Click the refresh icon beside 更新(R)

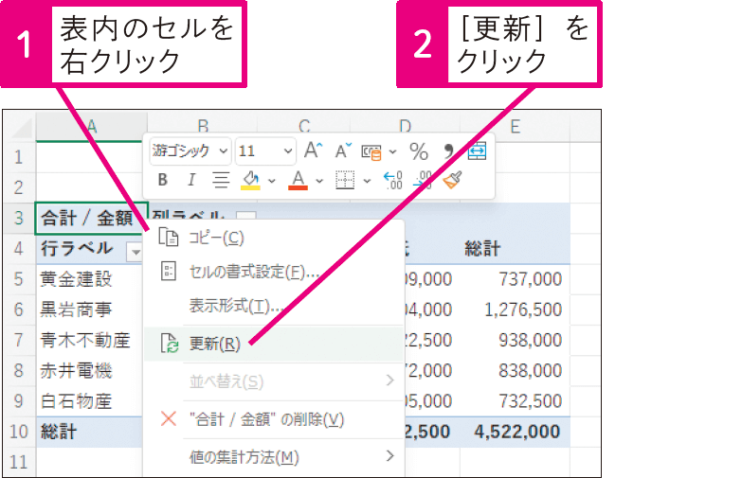coord(170,344)
